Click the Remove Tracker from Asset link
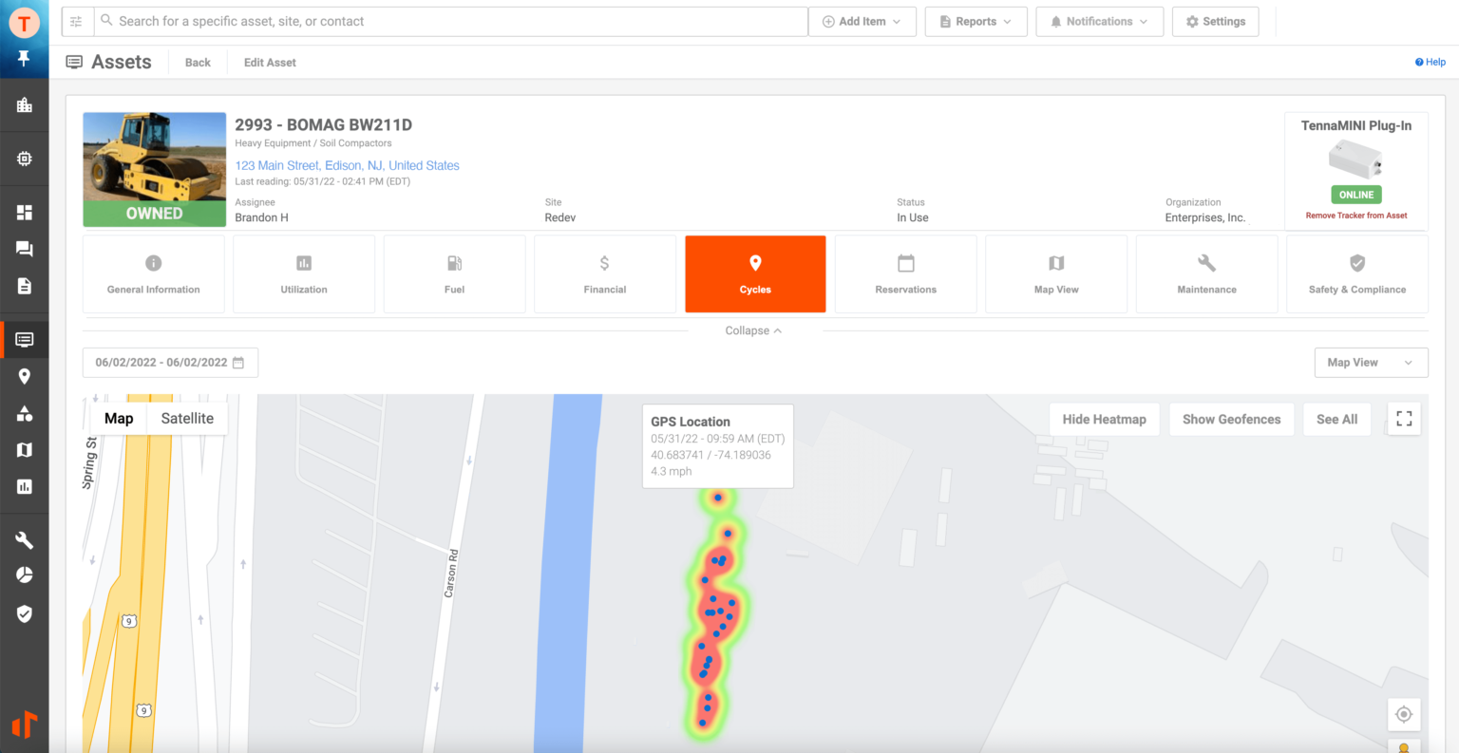 1355,214
